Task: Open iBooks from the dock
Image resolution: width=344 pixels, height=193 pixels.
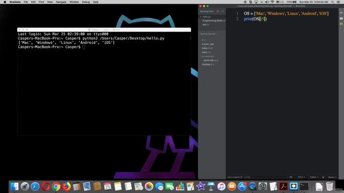Action: click(232, 187)
